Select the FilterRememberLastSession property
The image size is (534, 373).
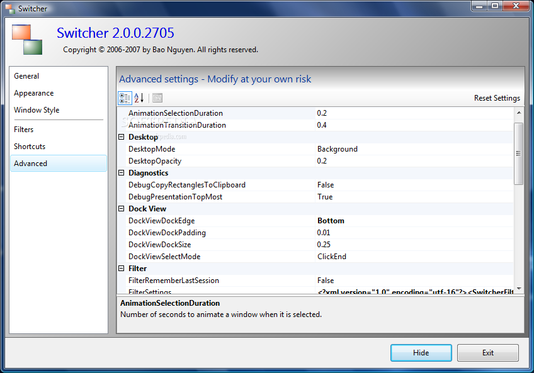315,281
